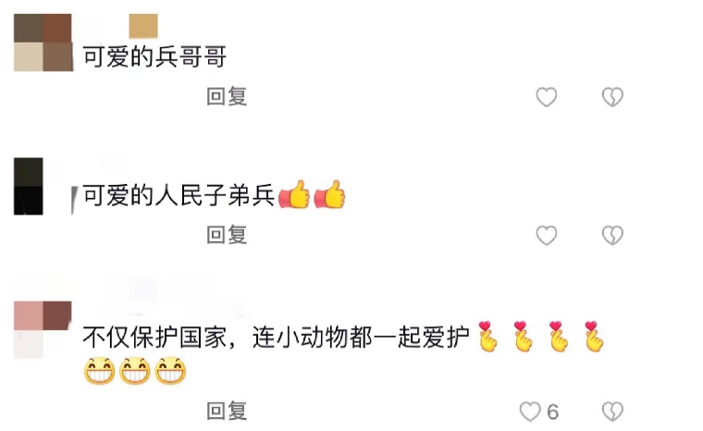Screen dimensions: 703x431
Task: Dislike the 不仅保护国家 comment
Action: click(x=612, y=412)
